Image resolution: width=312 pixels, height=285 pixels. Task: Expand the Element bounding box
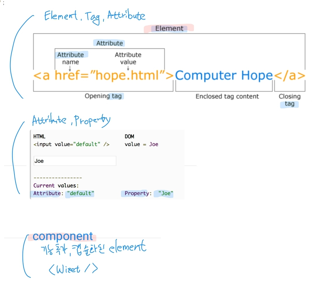169,33
